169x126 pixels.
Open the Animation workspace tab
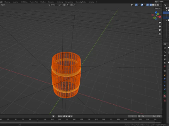pyautogui.click(x=51, y=2)
